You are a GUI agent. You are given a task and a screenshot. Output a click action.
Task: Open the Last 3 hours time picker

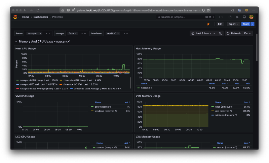203,34
